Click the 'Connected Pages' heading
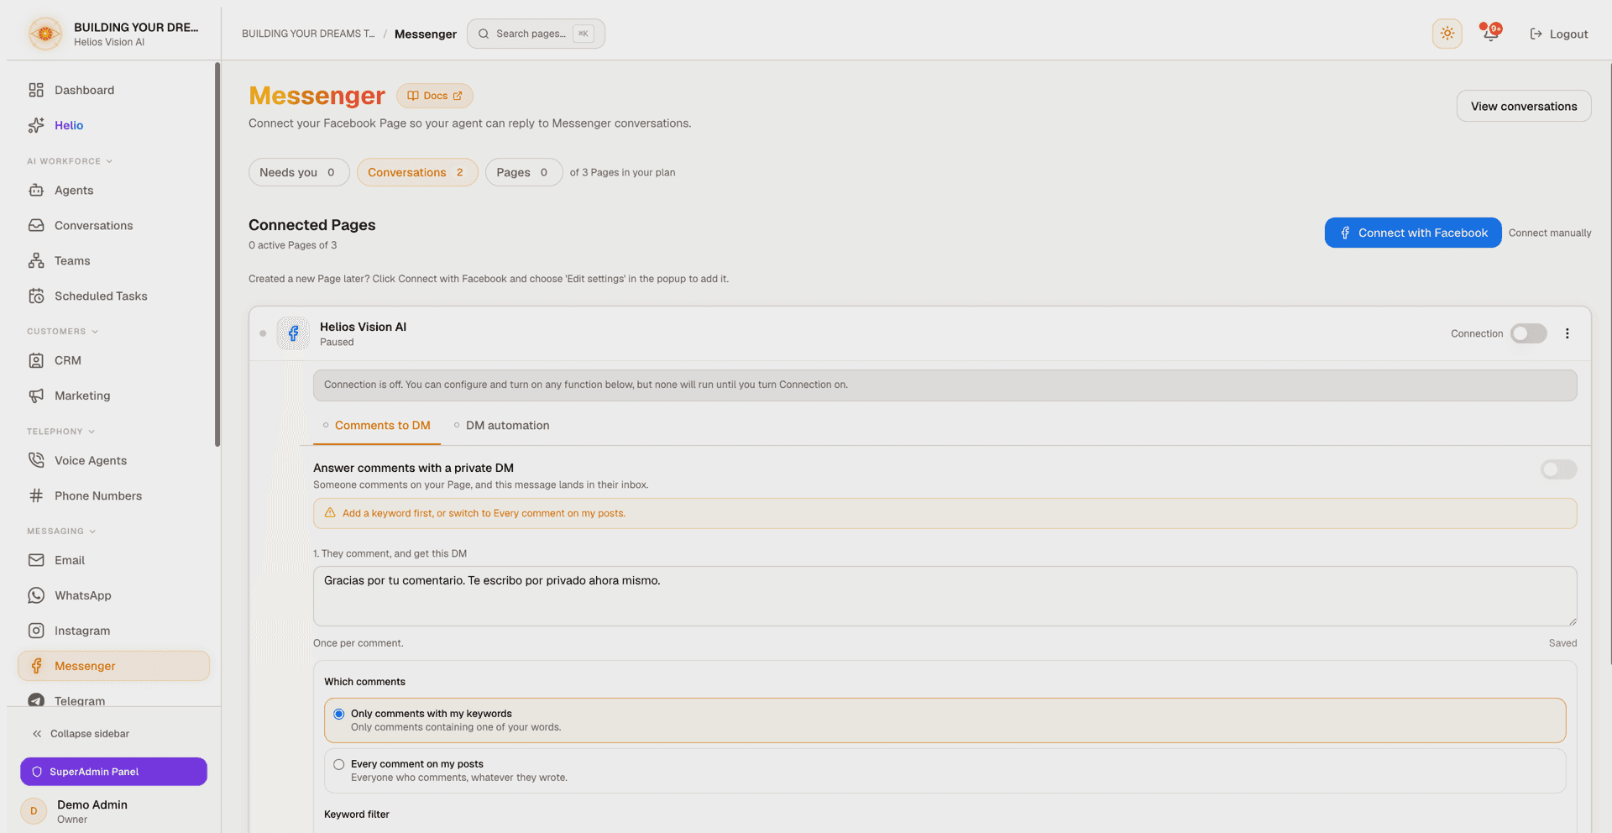This screenshot has width=1612, height=833. pos(312,225)
